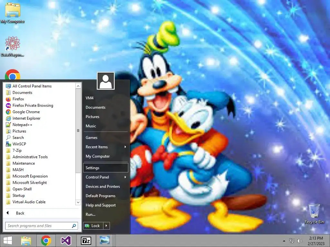Click the programs list scrollbar thumb
Viewport: 330px width, 247px height.
click(x=78, y=131)
